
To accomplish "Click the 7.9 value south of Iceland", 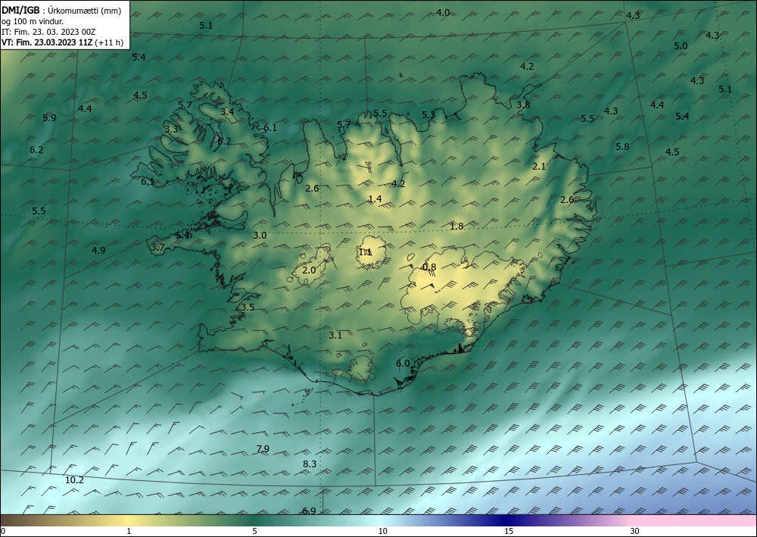I will (263, 448).
